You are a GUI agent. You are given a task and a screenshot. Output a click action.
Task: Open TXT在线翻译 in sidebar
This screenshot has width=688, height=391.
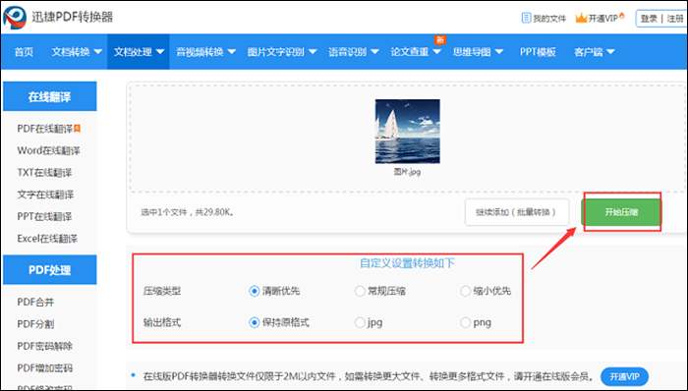44,173
